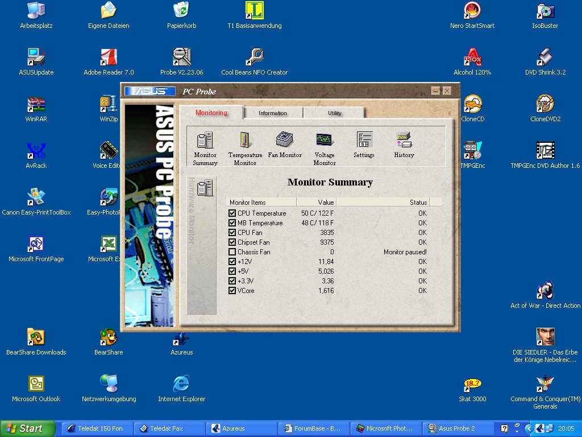Uncheck CPU Temperature monitoring
The width and height of the screenshot is (582, 437).
[232, 213]
